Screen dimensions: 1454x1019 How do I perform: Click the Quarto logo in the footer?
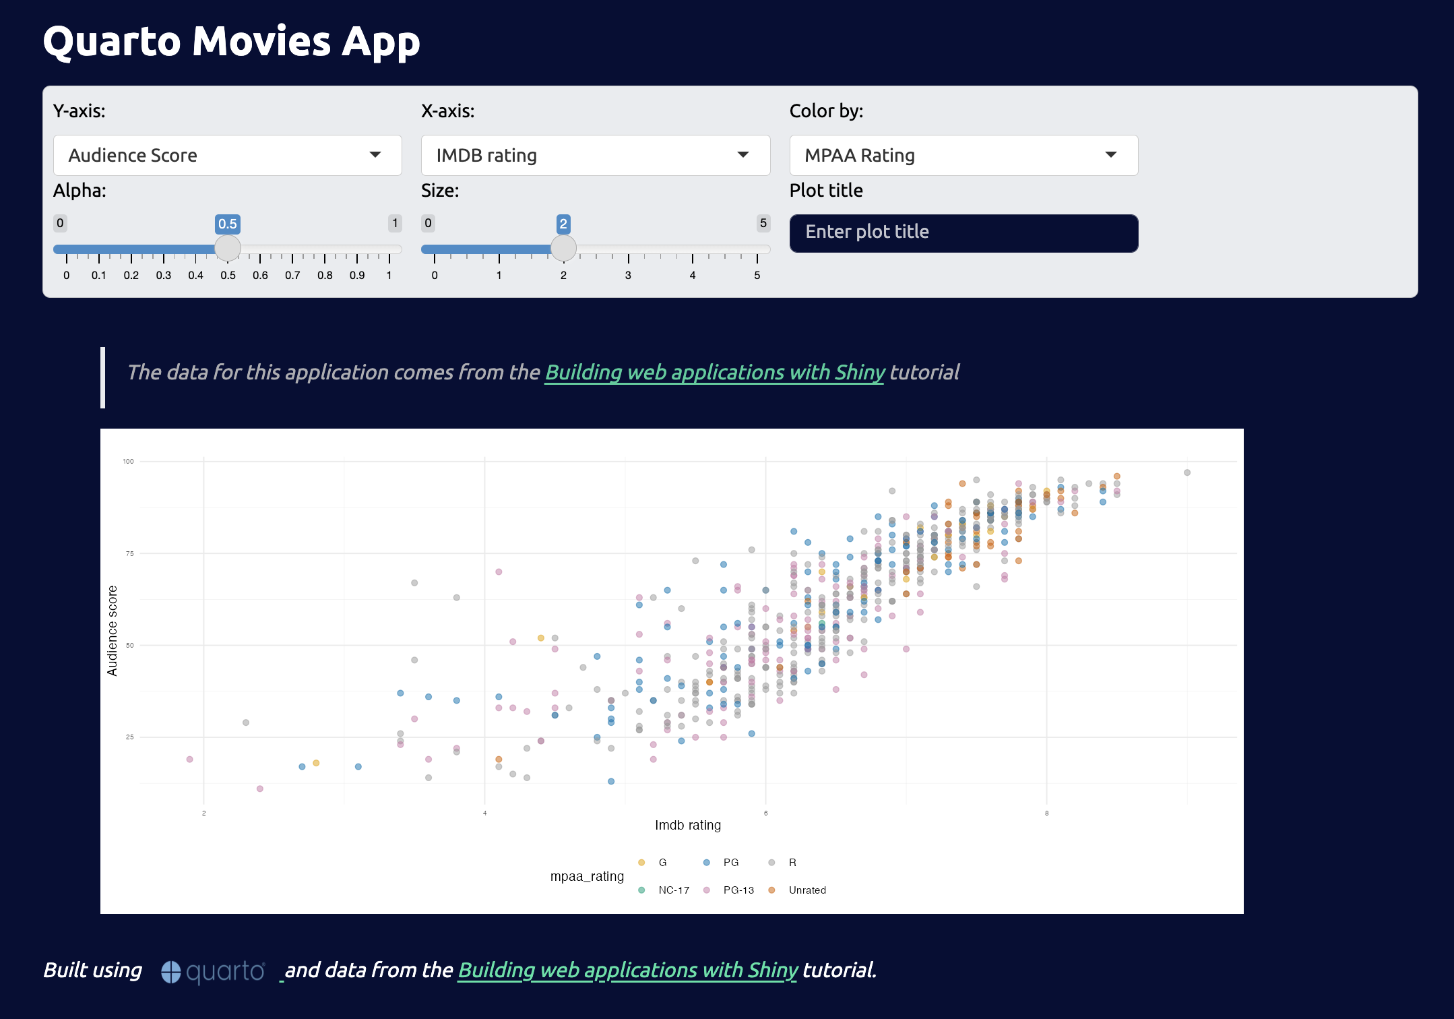click(x=213, y=971)
